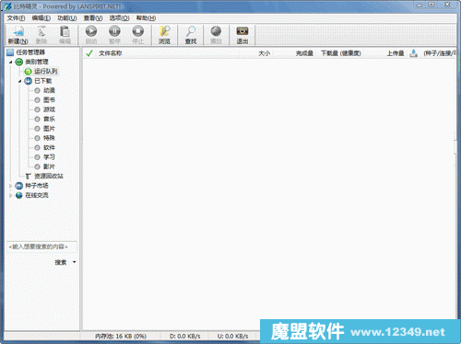Click the 查找 magnifier search toolbar icon
The height and width of the screenshot is (344, 461).
tap(191, 35)
